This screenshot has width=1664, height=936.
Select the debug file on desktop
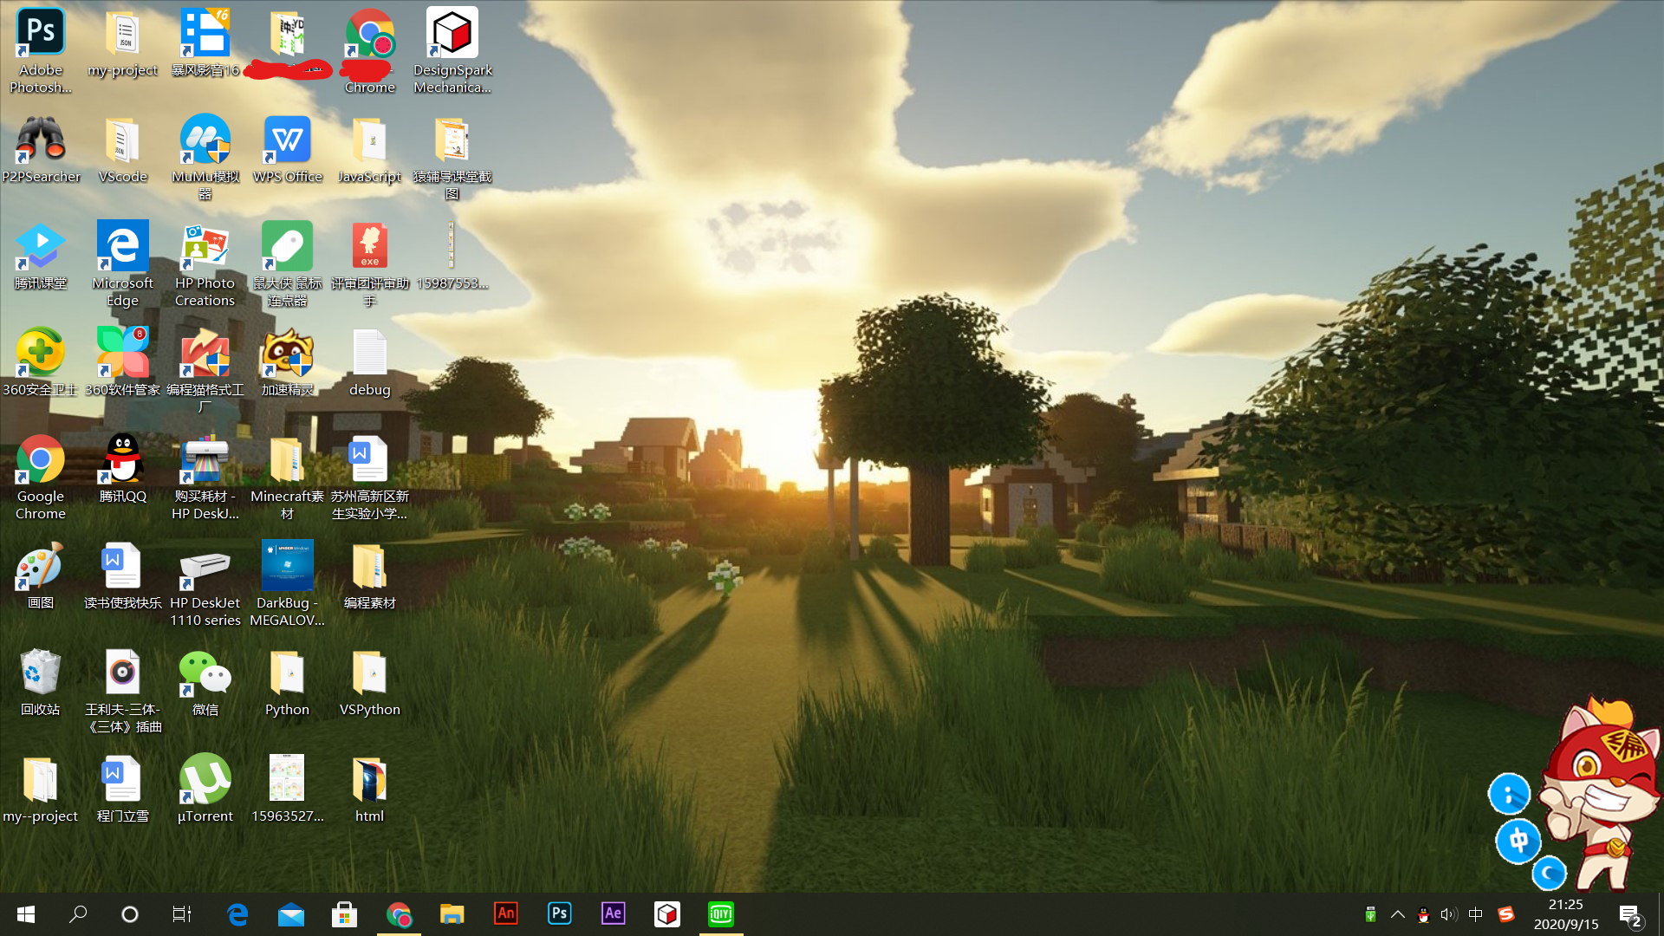pyautogui.click(x=370, y=362)
